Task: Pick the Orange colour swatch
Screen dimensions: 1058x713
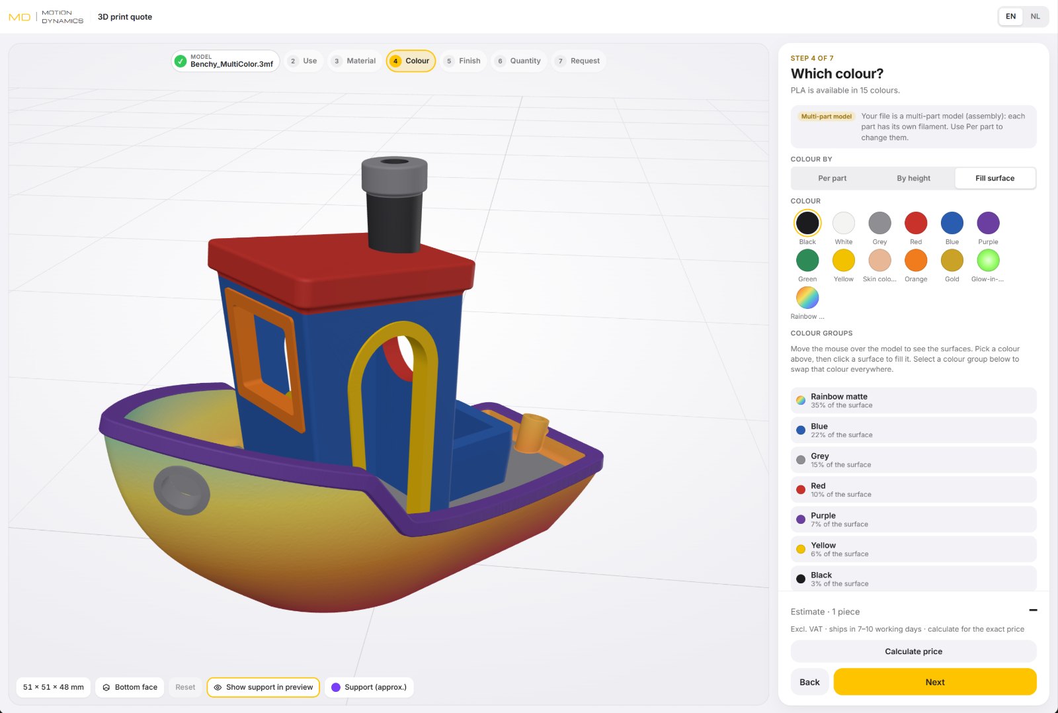Action: [x=916, y=261]
